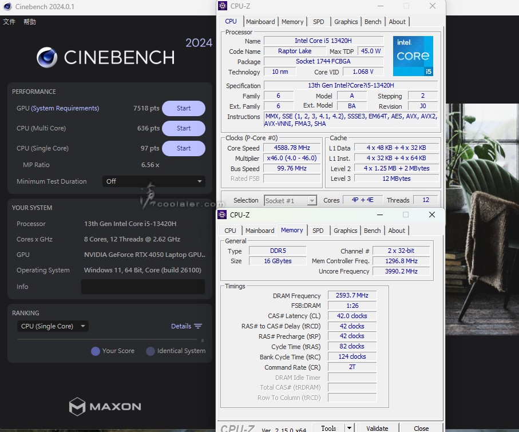Close the CPU-Z processor window with the X
Screen dimensions: 519x432
(433, 6)
